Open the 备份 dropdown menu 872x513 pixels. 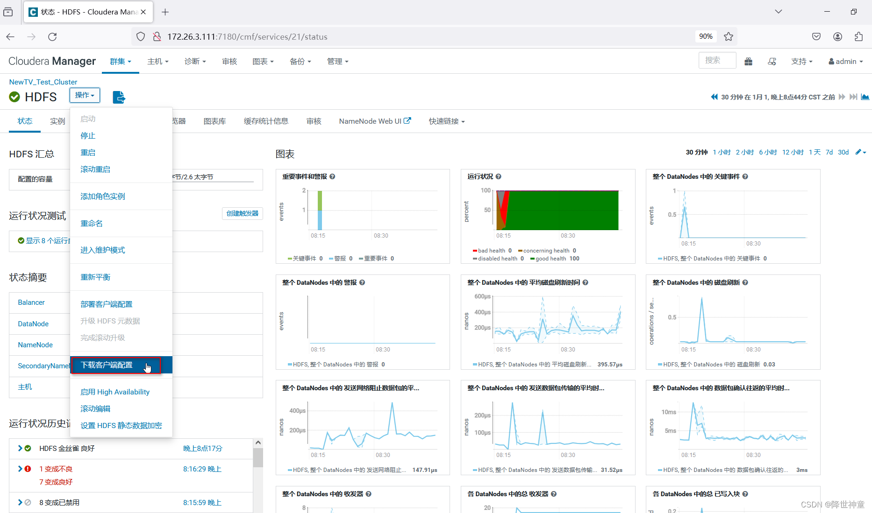point(300,61)
